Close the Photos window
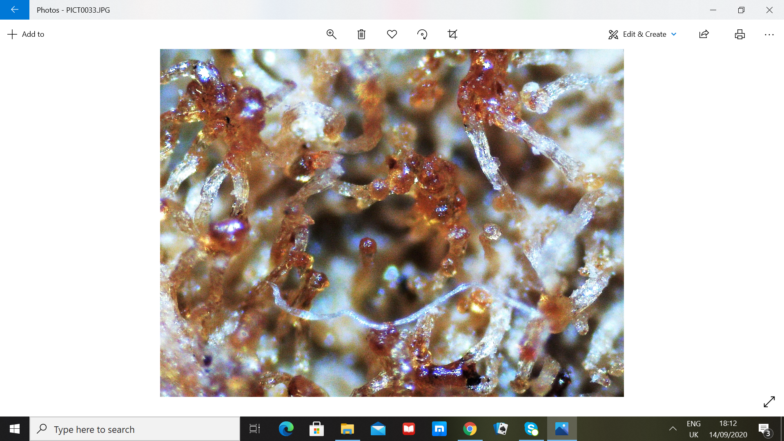 pos(769,10)
